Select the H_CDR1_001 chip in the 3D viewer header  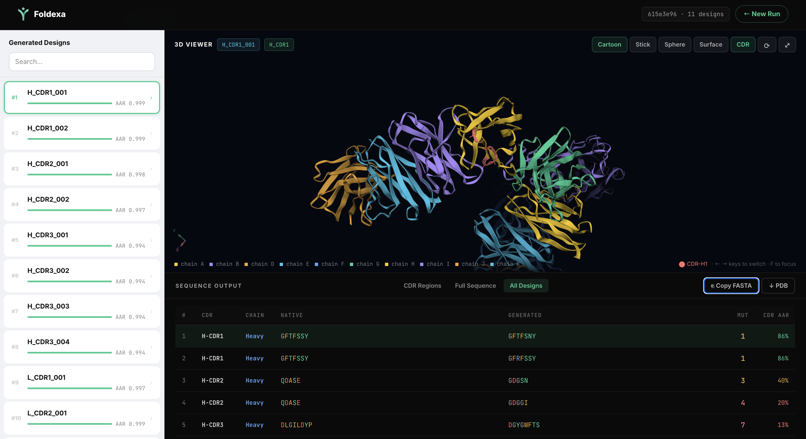click(238, 44)
